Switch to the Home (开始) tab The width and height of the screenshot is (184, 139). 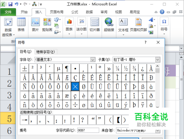(24, 12)
